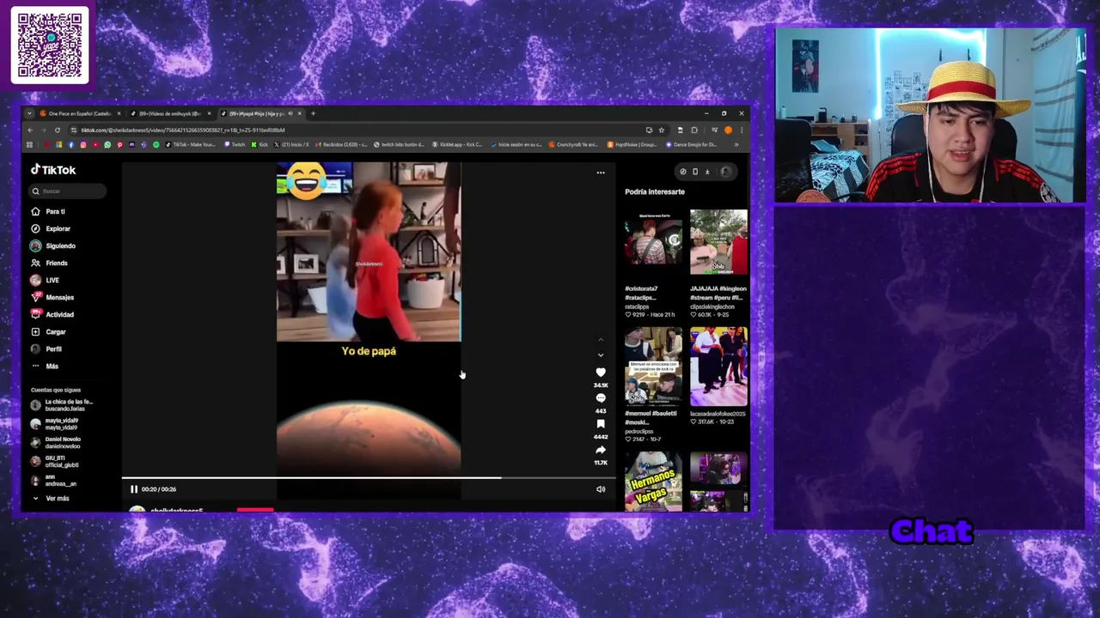This screenshot has height=618, width=1100.
Task: Open Crunchyroll bookmark in bookmarks bar
Action: [x=574, y=144]
